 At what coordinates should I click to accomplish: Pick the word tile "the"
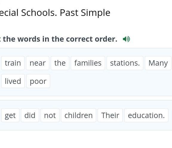coord(60,63)
